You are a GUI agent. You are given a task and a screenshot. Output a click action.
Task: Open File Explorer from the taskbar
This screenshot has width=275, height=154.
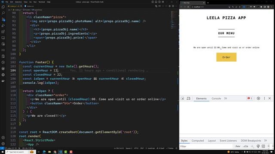pyautogui.click(x=49, y=152)
